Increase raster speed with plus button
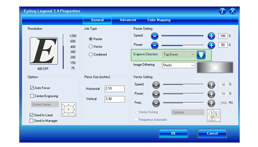 [211, 36]
